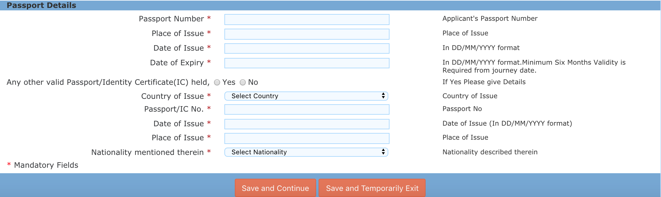
Task: Click the If Yes Please give Details text
Action: 484,82
